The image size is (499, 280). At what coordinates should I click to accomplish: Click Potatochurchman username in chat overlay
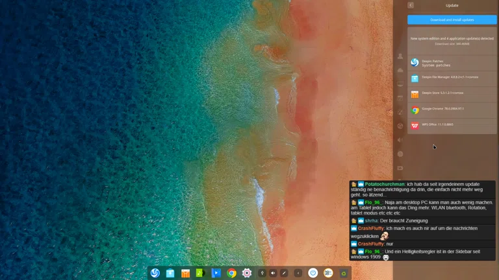(x=385, y=184)
